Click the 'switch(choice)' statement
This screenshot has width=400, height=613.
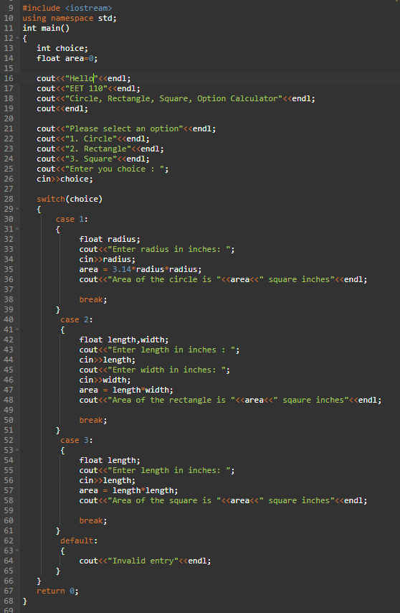coord(70,199)
